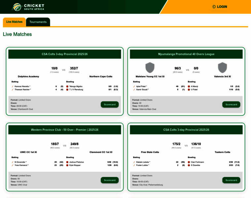Viewport: 251px width, 198px height.
Task: Click bowler name Cian Fortmann
Action: click(197, 162)
